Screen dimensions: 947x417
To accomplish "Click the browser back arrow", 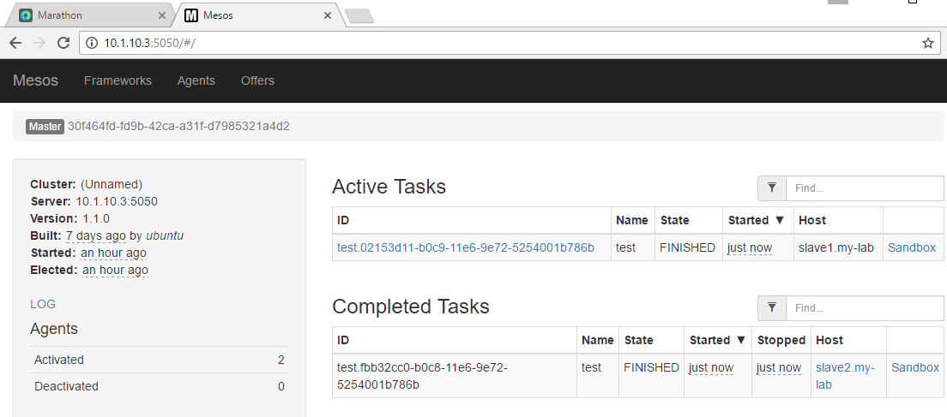I will (x=15, y=43).
